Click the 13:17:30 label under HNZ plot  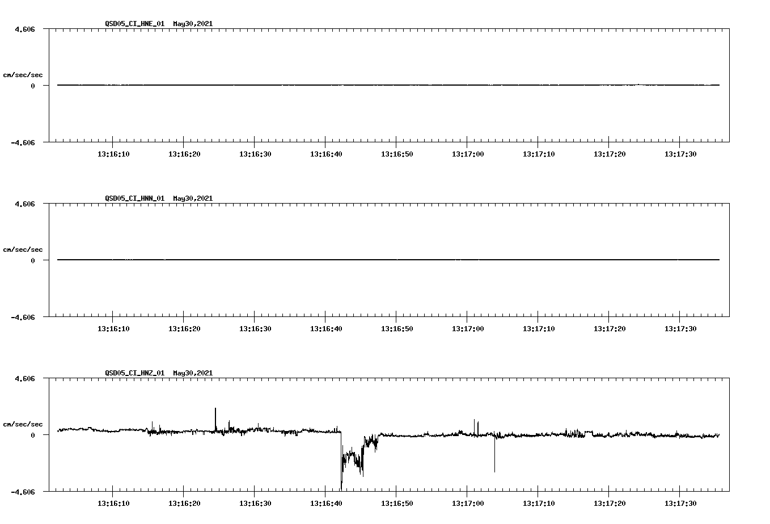pos(680,504)
